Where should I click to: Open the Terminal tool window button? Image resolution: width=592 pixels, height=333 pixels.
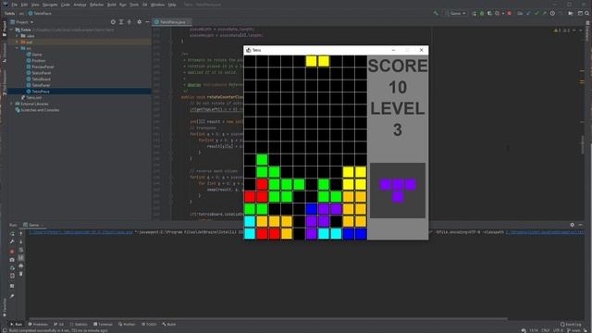point(103,324)
